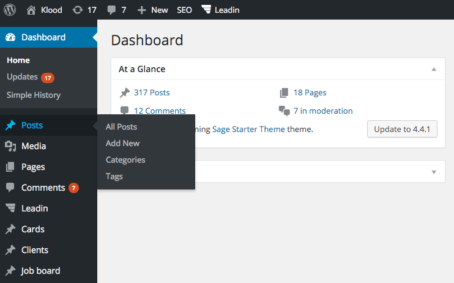Image resolution: width=454 pixels, height=283 pixels.
Task: Open Media from the sidebar
Action: tap(33, 146)
